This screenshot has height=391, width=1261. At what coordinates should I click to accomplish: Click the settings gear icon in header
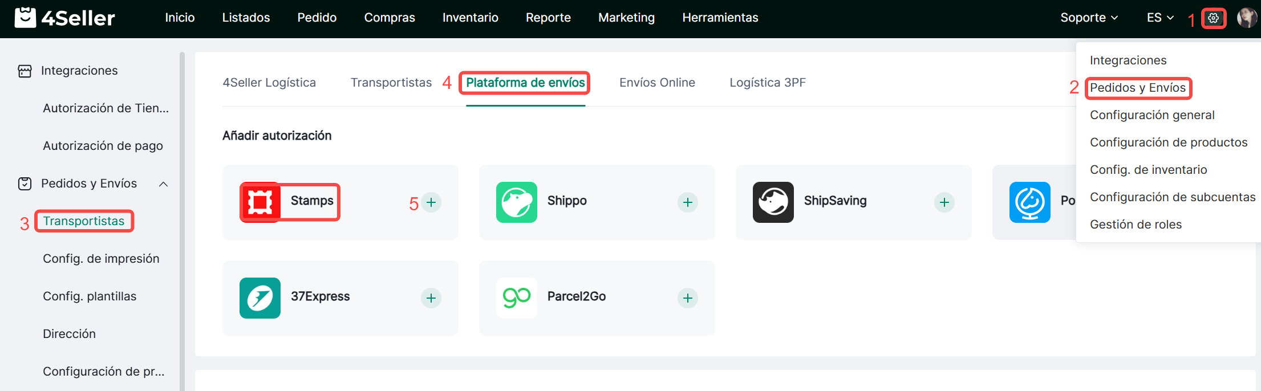click(x=1213, y=18)
